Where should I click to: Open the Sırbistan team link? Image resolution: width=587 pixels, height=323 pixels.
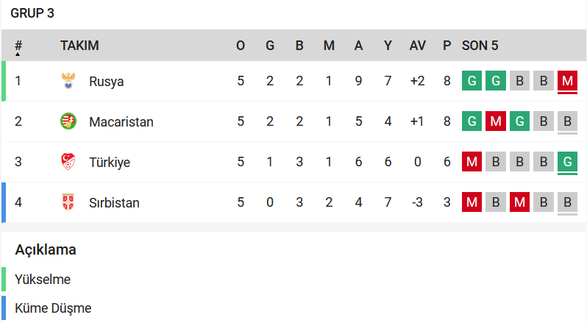[114, 202]
